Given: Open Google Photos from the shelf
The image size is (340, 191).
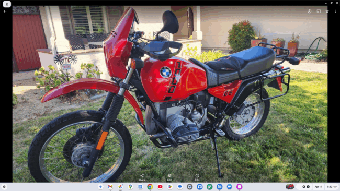Looking at the screenshot, I should (120, 187).
